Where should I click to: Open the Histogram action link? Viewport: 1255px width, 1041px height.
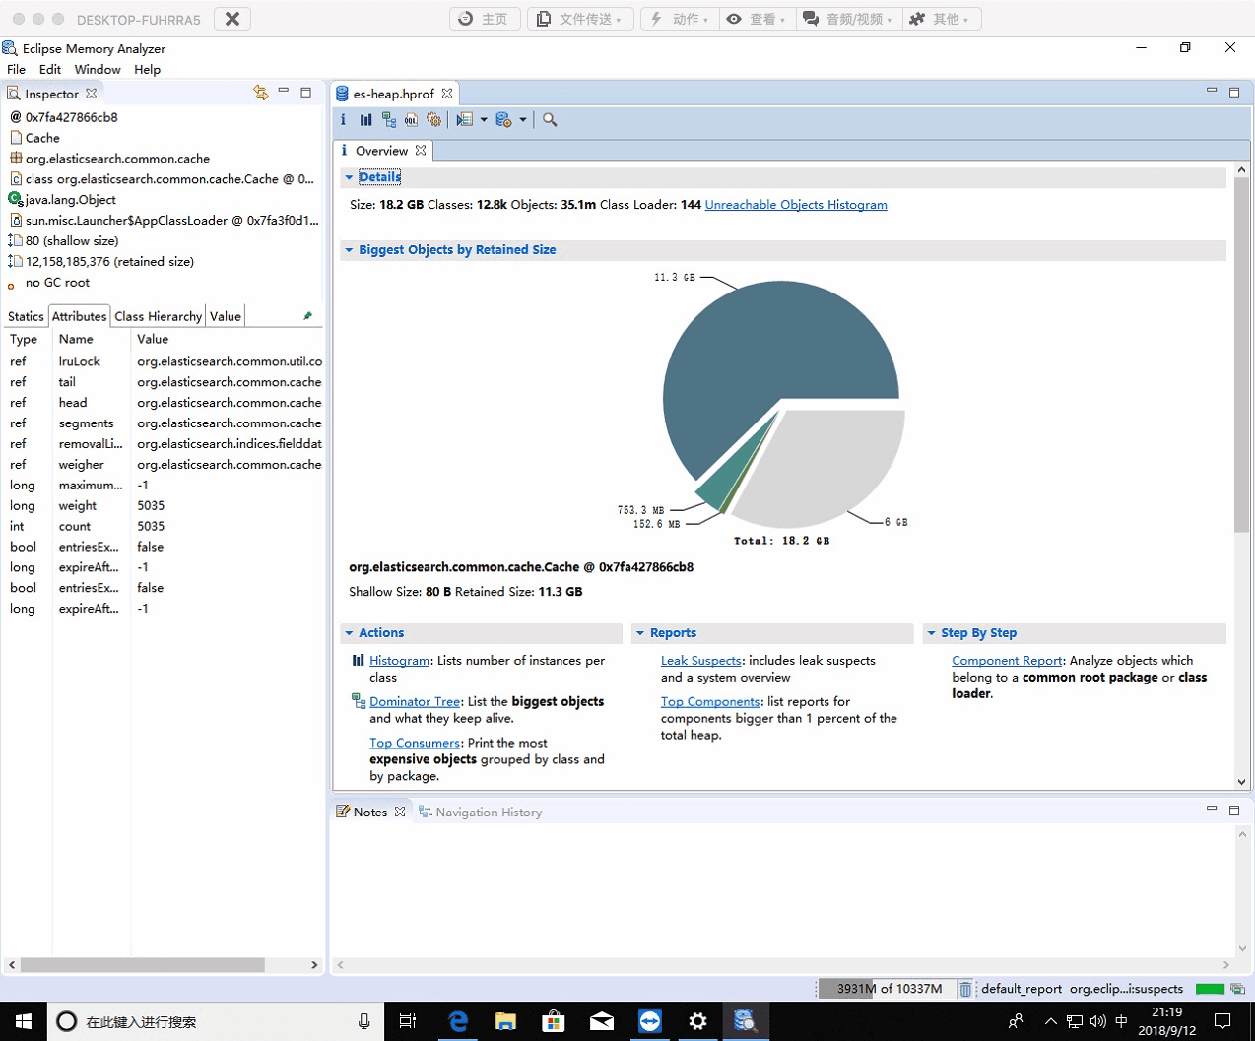[x=399, y=661]
